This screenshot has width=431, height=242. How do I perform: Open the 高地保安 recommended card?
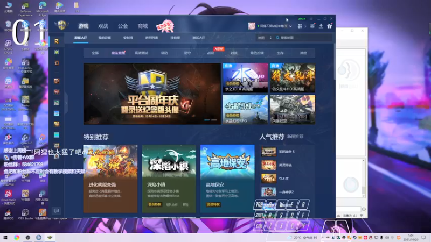click(x=227, y=179)
